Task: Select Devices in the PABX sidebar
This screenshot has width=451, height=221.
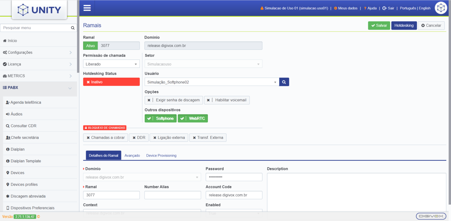Action: (x=18, y=172)
